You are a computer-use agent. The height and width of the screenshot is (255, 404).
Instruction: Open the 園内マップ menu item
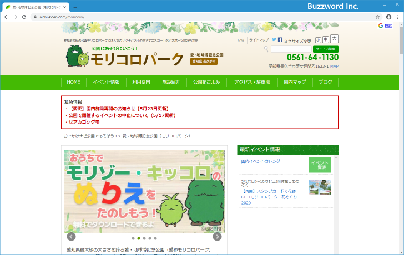pos(295,82)
